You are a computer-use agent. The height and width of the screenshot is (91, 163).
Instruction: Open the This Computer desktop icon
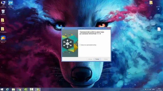click(3, 4)
